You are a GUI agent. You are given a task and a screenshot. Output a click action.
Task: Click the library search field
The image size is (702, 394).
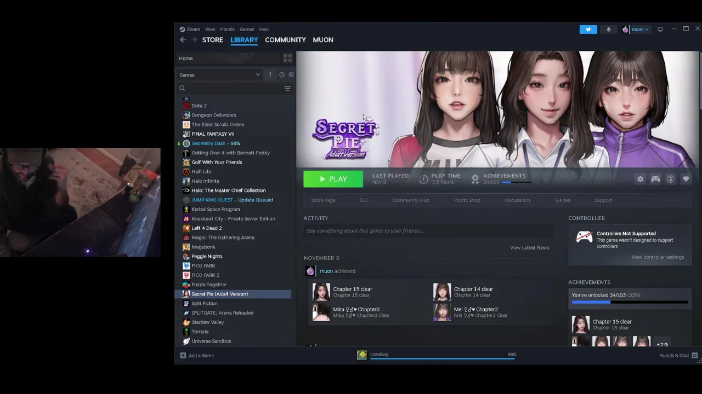pyautogui.click(x=229, y=88)
